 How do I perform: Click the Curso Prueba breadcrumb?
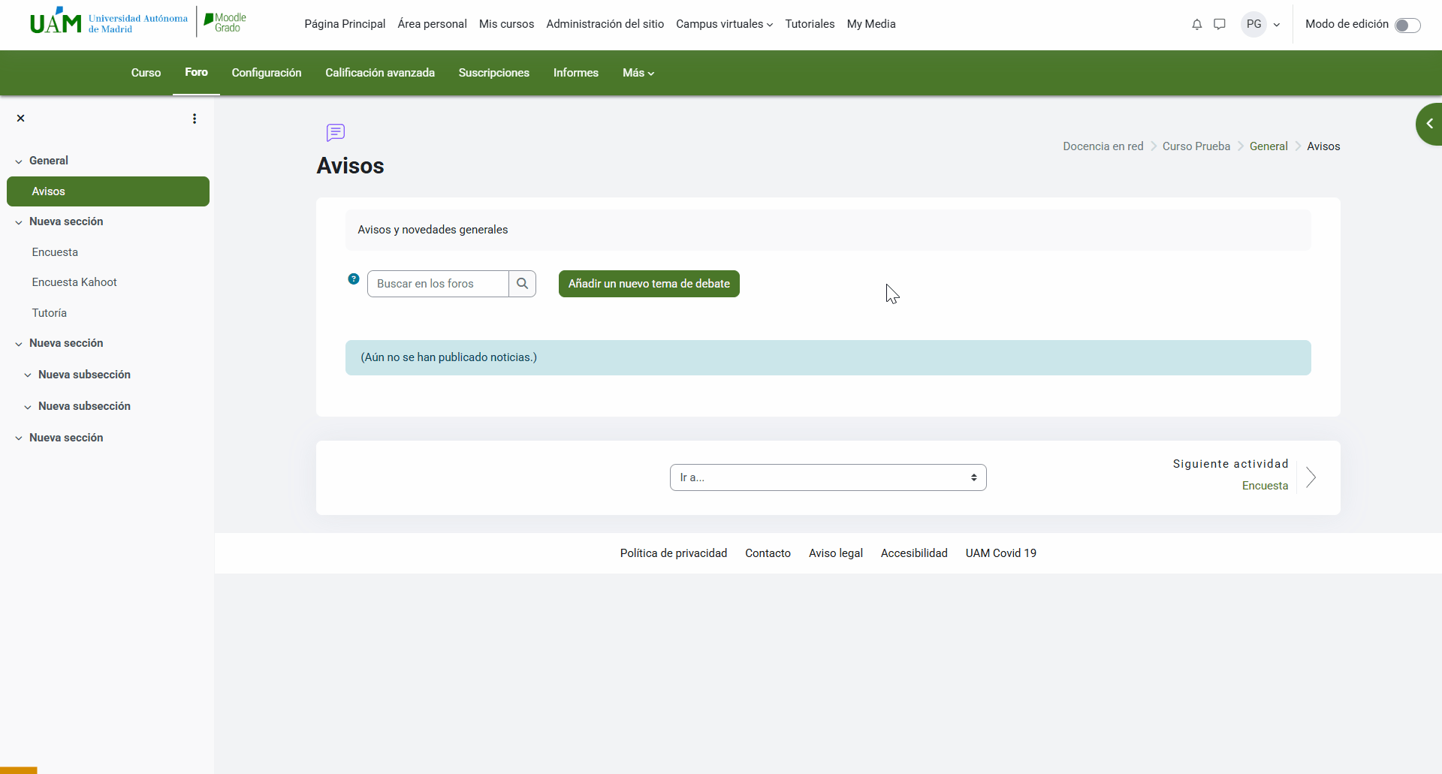1196,146
